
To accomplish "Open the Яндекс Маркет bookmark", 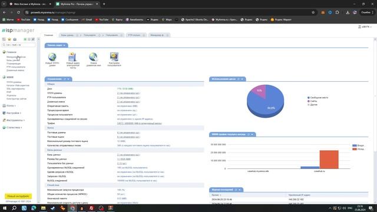I will pos(281,19).
